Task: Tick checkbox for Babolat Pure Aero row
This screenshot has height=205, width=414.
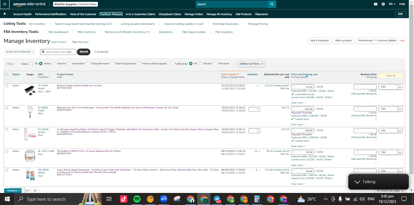Action: (7, 108)
